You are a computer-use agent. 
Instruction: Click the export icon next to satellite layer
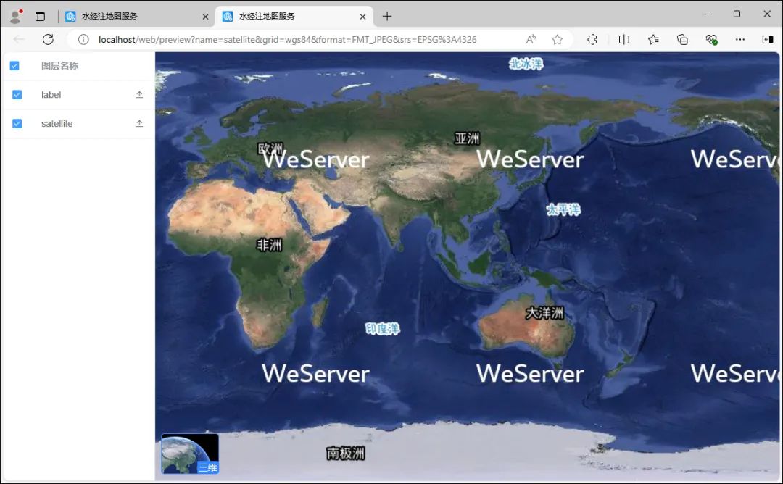coord(140,123)
